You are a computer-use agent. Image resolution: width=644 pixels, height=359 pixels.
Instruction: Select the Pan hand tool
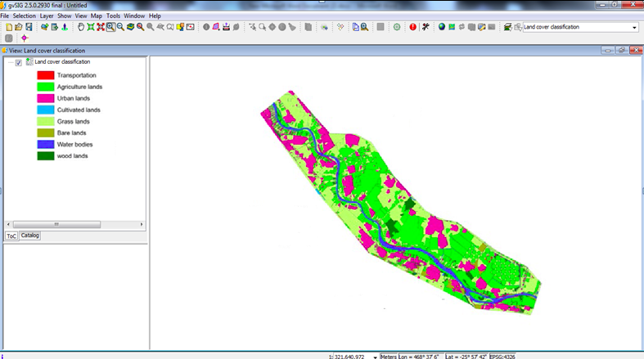[x=80, y=27]
